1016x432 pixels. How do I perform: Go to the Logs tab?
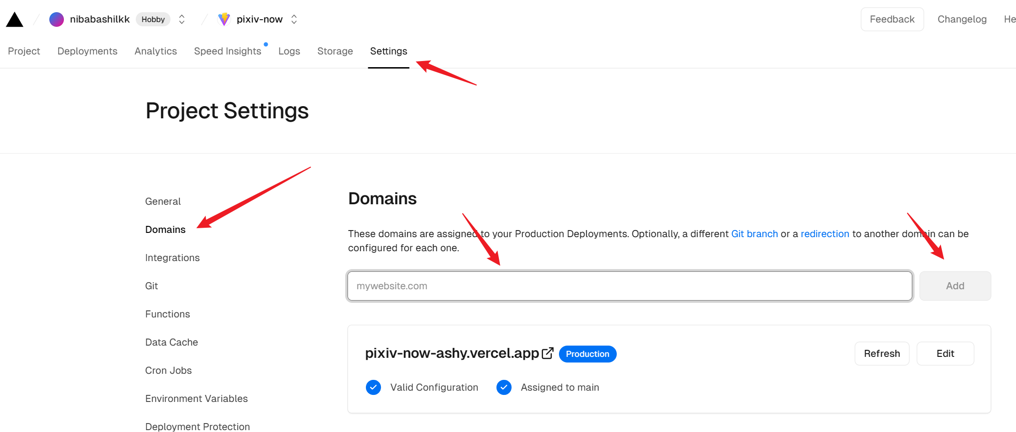coord(289,51)
